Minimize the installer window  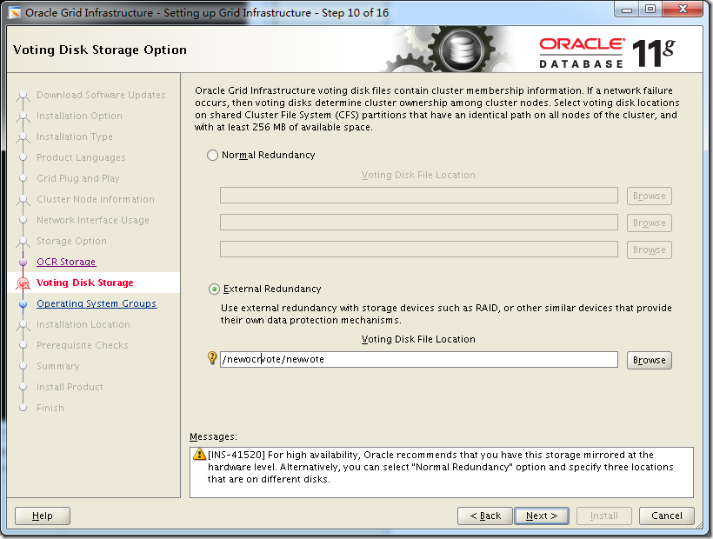pos(627,10)
